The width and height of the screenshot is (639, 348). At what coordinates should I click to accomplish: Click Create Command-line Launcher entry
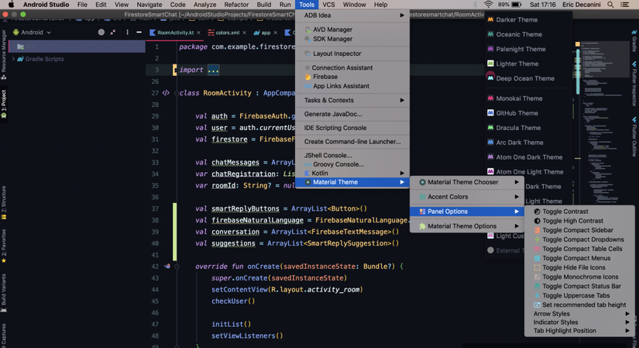click(x=352, y=142)
